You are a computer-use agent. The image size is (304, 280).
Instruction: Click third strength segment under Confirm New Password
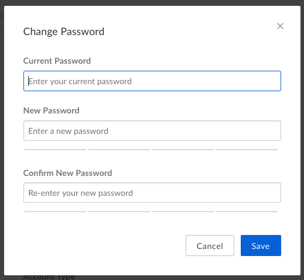point(183,212)
